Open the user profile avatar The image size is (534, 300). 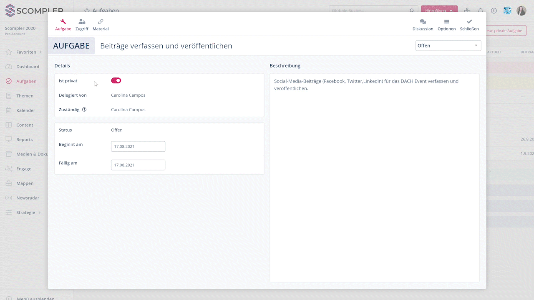pyautogui.click(x=521, y=10)
